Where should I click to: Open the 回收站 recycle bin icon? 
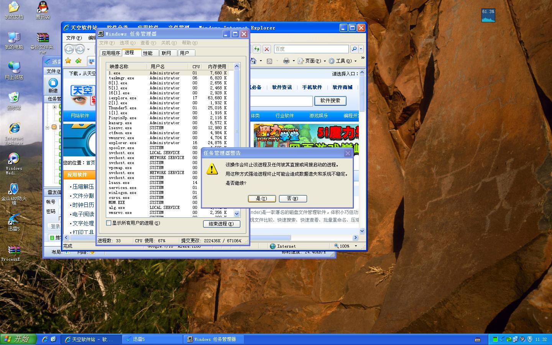14,101
